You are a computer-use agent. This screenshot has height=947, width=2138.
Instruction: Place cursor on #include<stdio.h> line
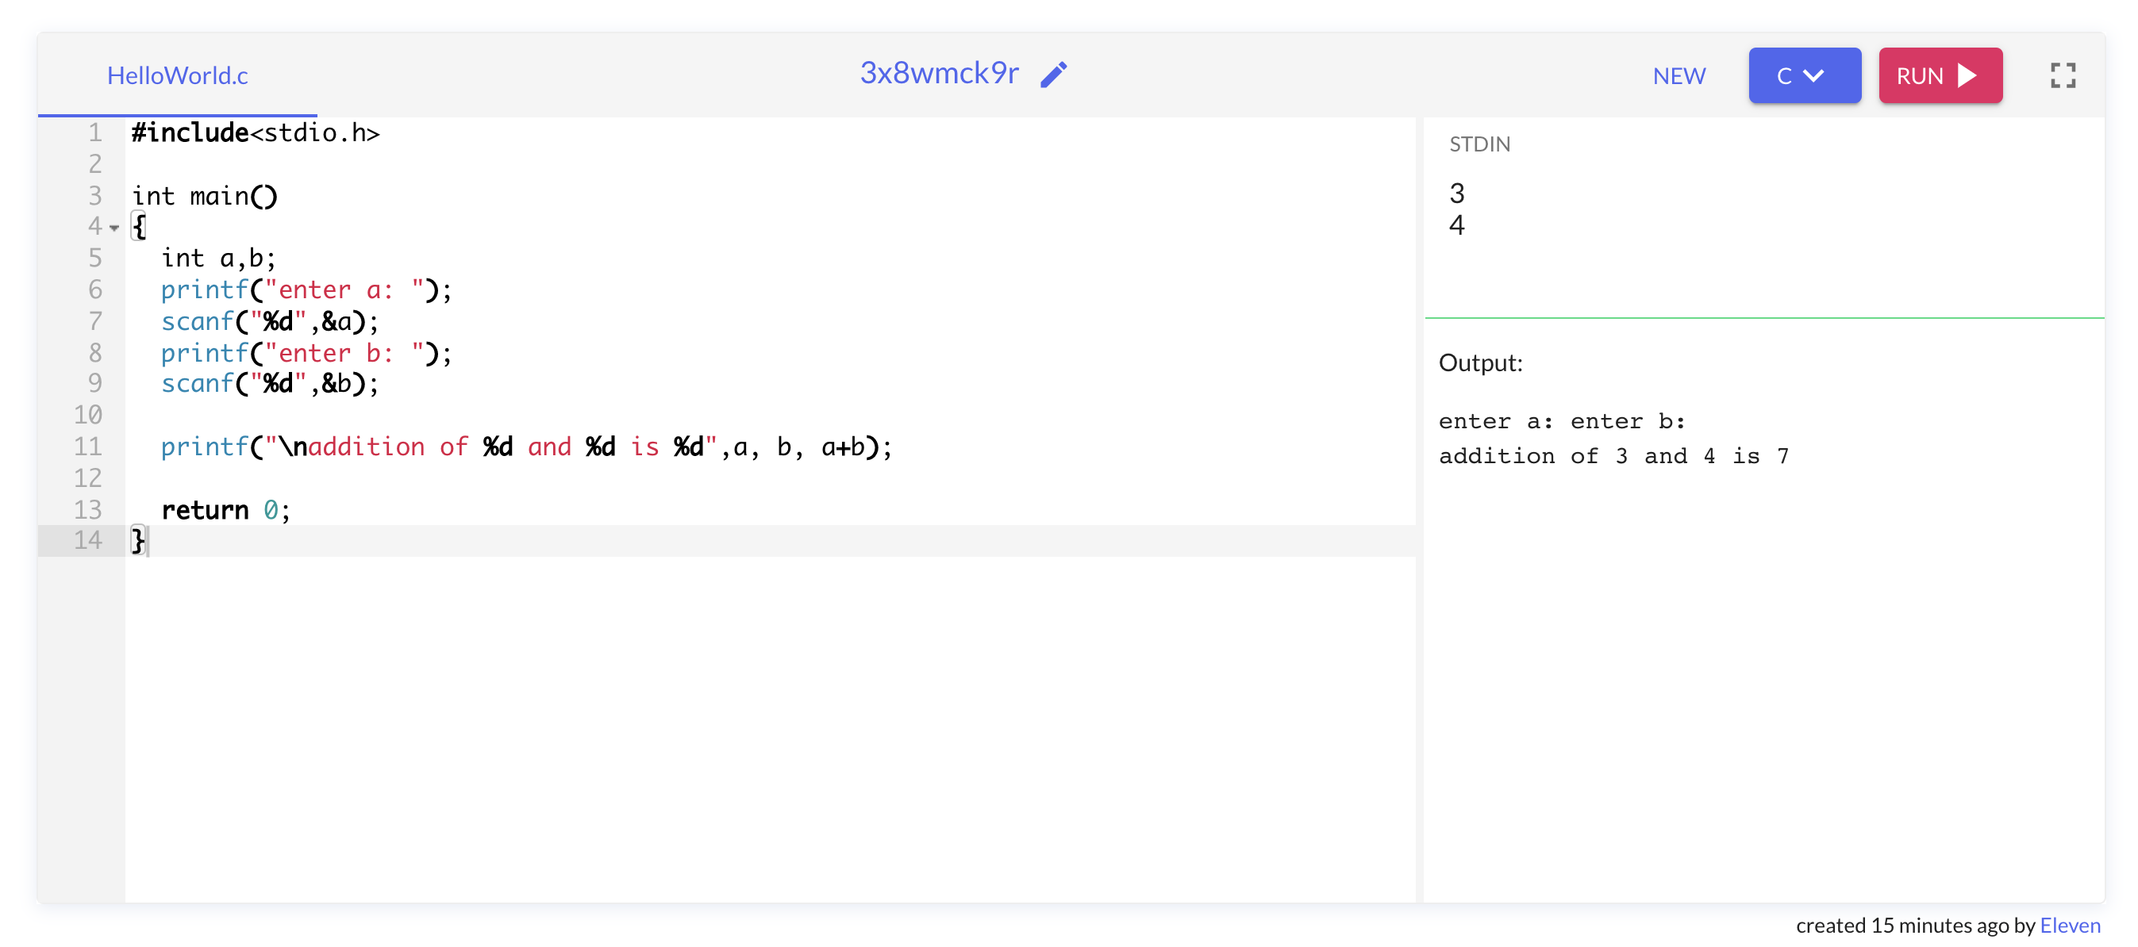[x=256, y=132]
